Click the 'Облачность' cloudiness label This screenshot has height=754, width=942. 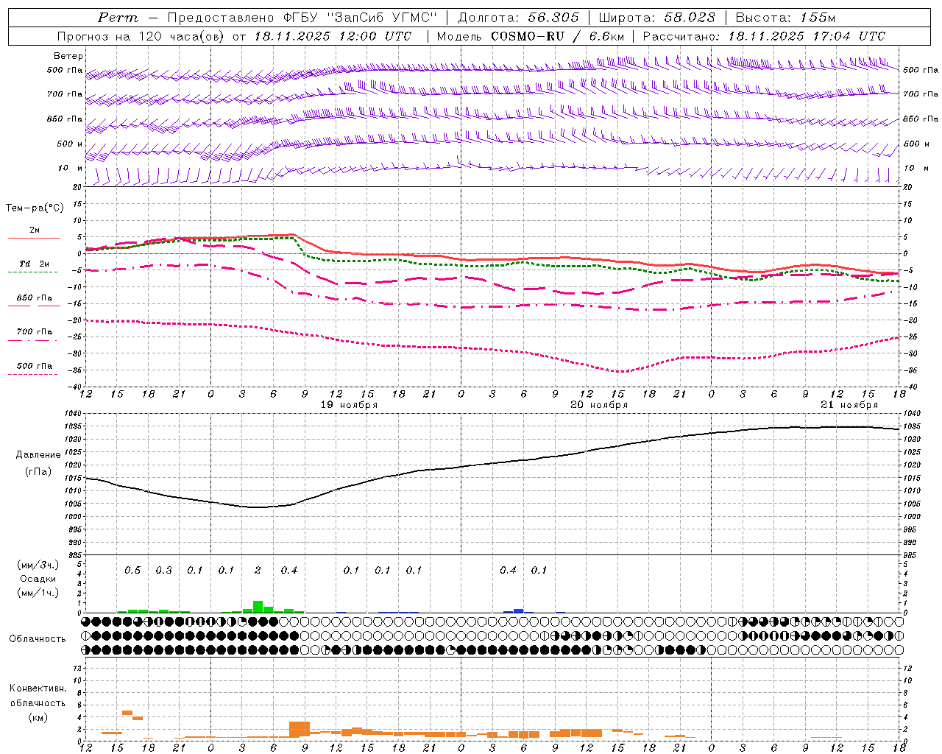(37, 638)
